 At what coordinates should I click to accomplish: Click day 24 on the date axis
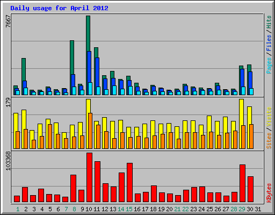(201, 209)
